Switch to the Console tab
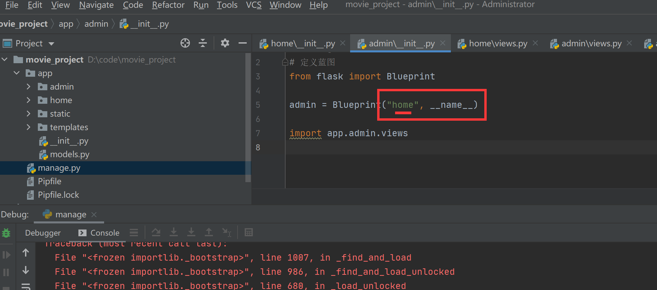The image size is (657, 290). tap(99, 233)
